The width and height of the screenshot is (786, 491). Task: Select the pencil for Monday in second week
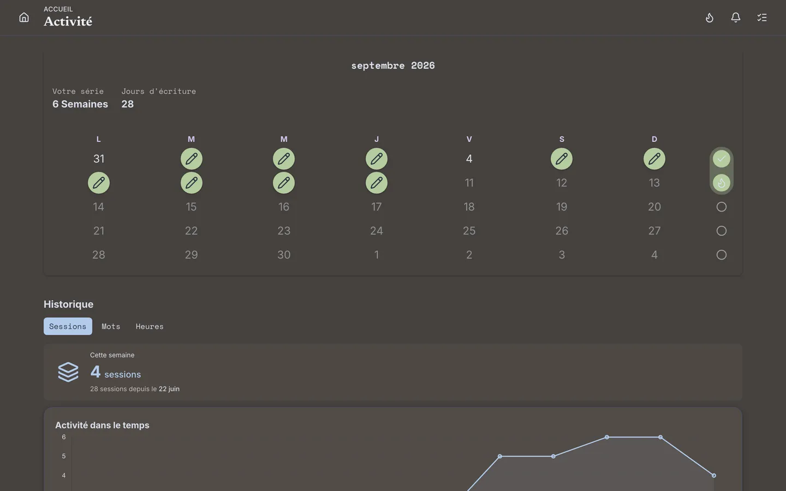[x=99, y=183]
